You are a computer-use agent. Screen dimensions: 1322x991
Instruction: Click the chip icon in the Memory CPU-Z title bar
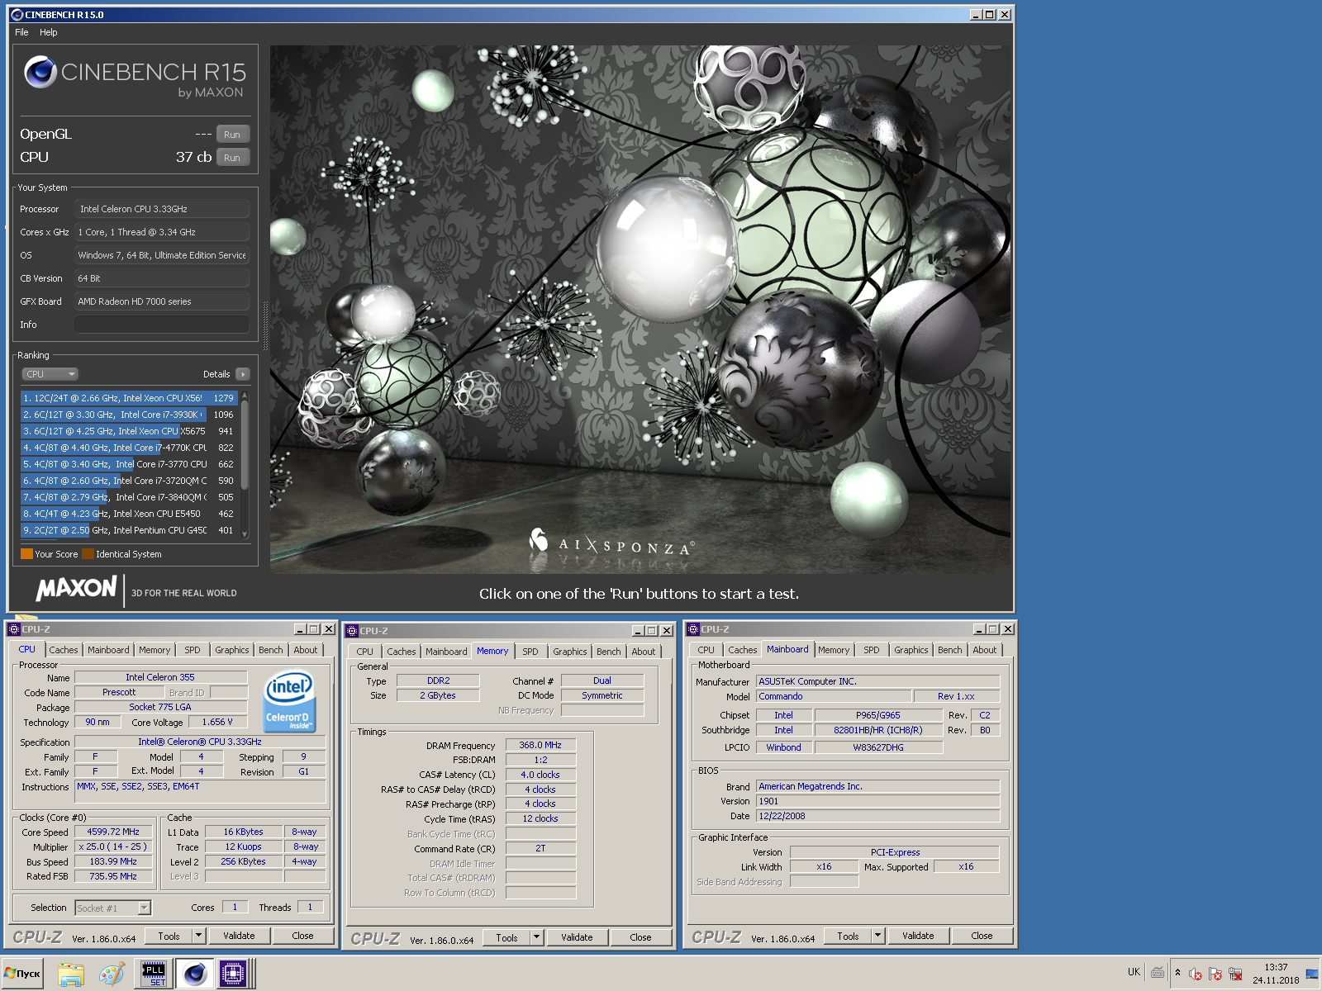352,631
